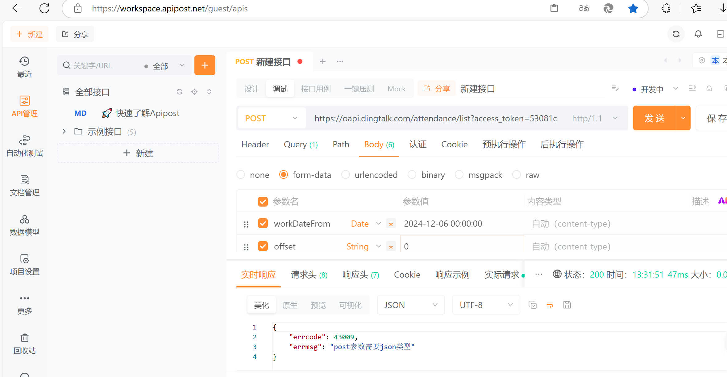Expand or collapse all folders icon
This screenshot has height=377, width=727.
[209, 92]
